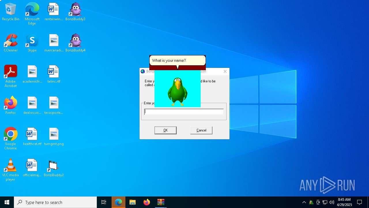Open the Windows Start menu

point(7,202)
